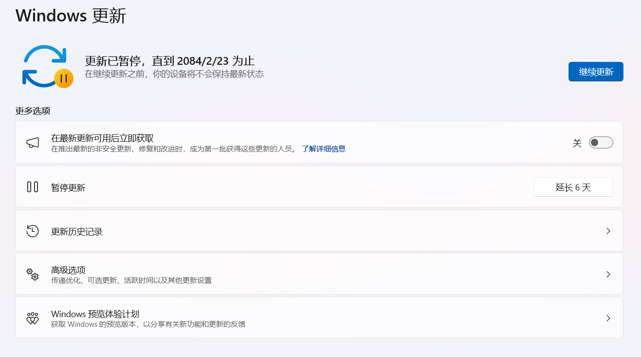The width and height of the screenshot is (641, 357).
Task: Open 更新历史记录 row label
Action: pyautogui.click(x=77, y=232)
